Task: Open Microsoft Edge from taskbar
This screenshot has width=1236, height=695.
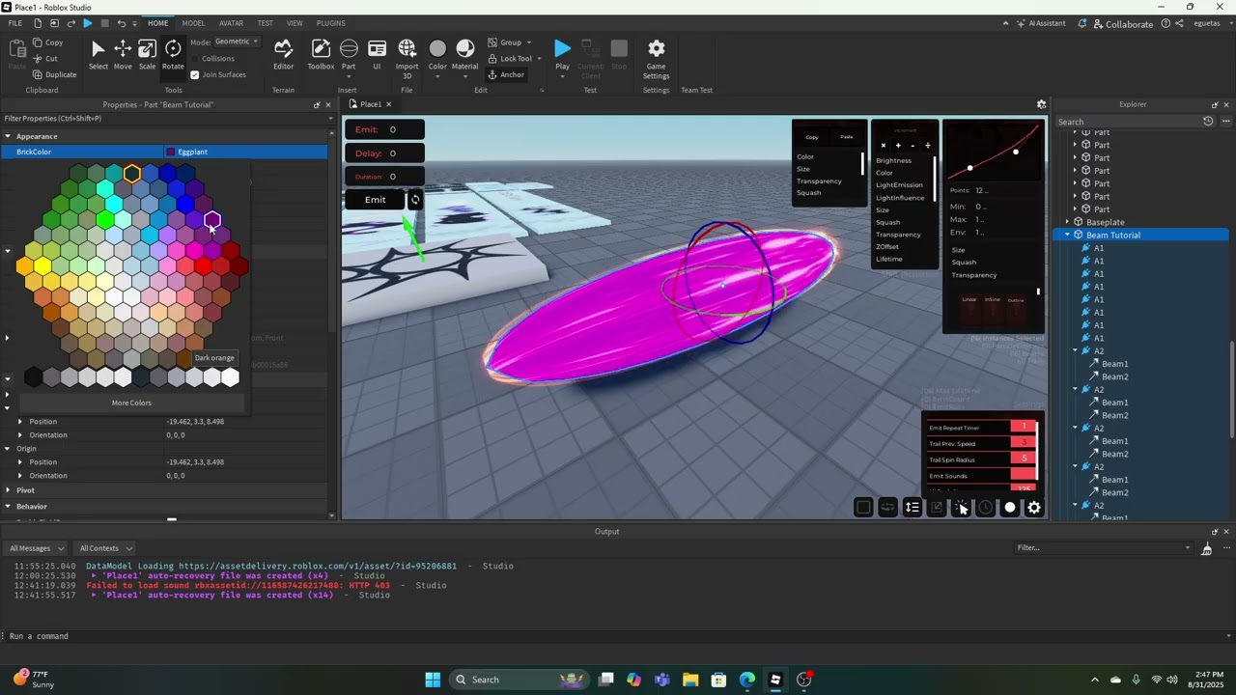Action: (x=746, y=680)
